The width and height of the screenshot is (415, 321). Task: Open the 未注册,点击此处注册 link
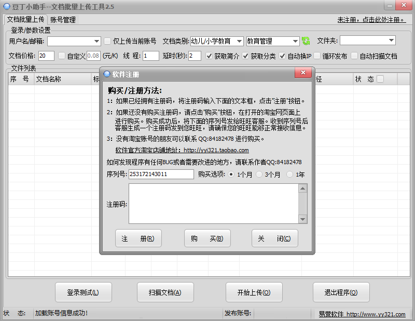point(371,20)
